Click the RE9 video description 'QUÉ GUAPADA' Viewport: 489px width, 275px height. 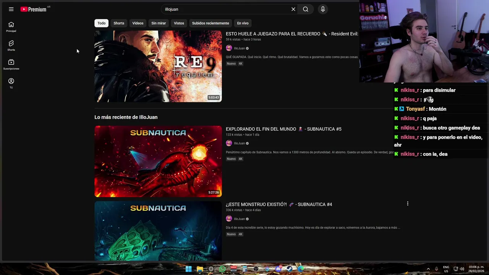[x=292, y=57]
